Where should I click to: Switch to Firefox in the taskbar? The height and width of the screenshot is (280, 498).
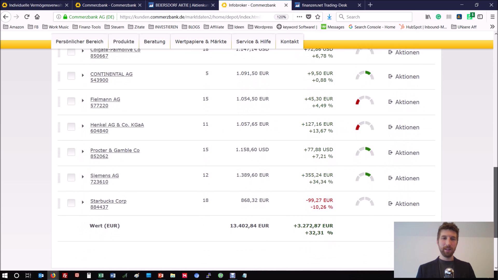tap(53, 275)
